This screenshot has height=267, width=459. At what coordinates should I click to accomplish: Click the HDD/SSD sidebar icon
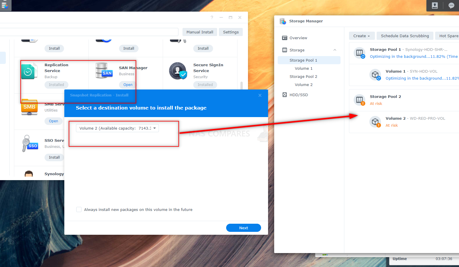click(285, 95)
